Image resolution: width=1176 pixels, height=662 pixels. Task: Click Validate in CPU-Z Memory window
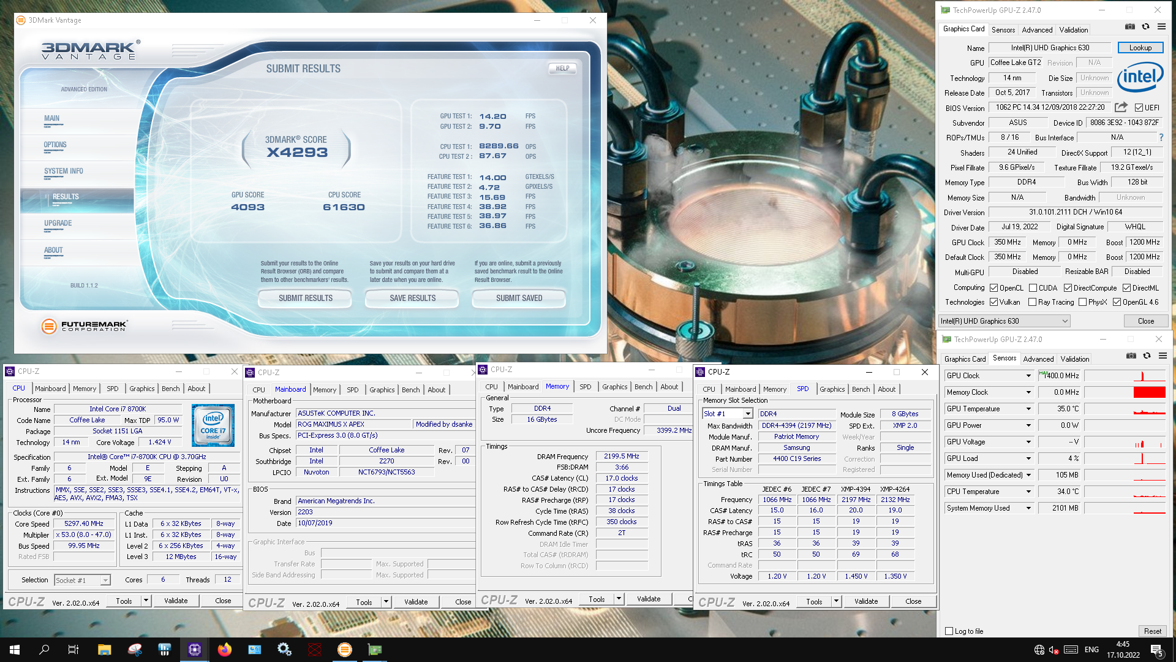tap(649, 599)
